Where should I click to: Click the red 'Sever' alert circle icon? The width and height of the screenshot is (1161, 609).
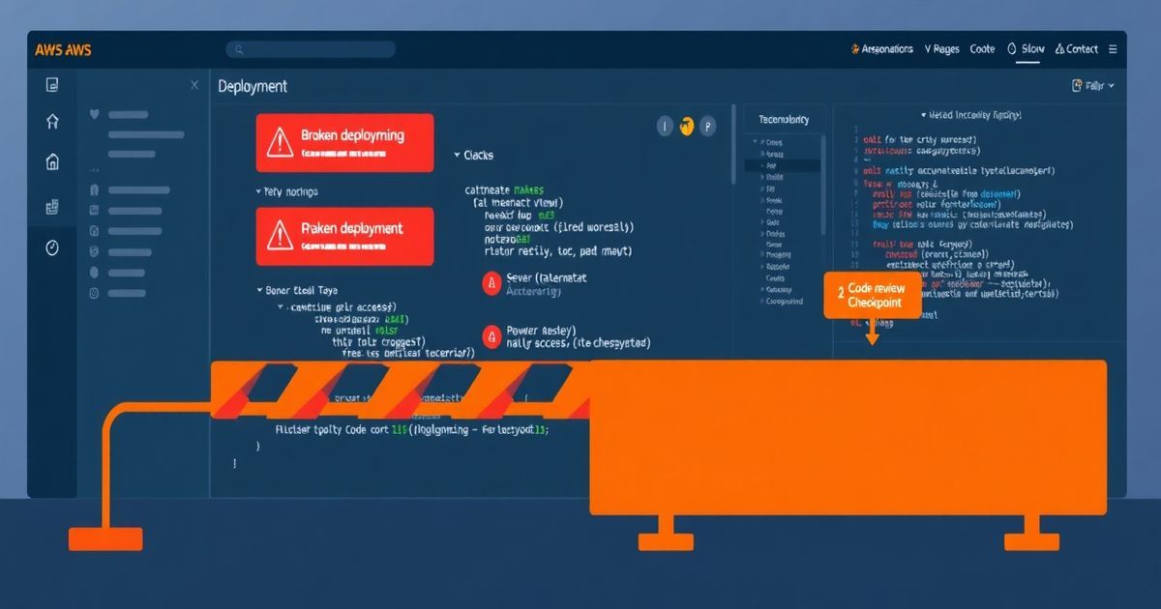click(491, 282)
